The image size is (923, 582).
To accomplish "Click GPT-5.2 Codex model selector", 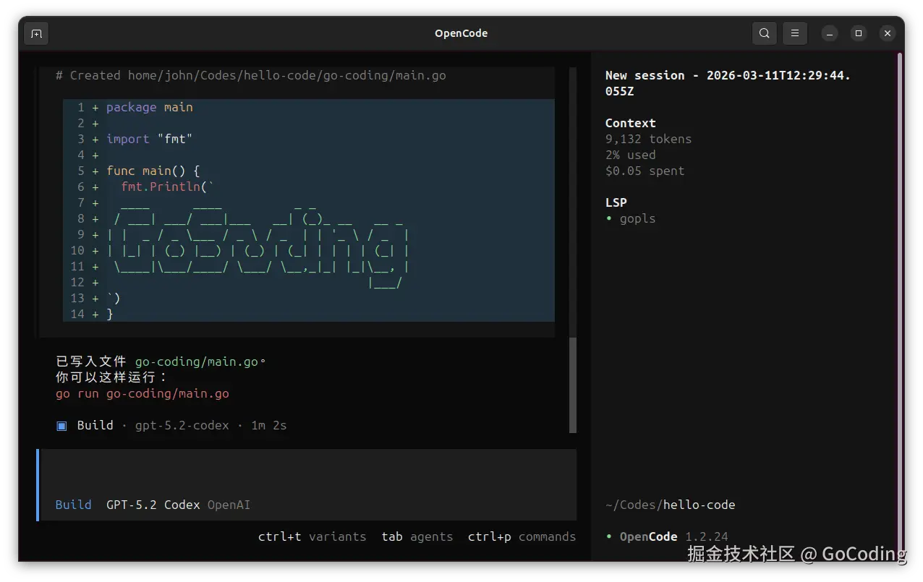I will 153,505.
